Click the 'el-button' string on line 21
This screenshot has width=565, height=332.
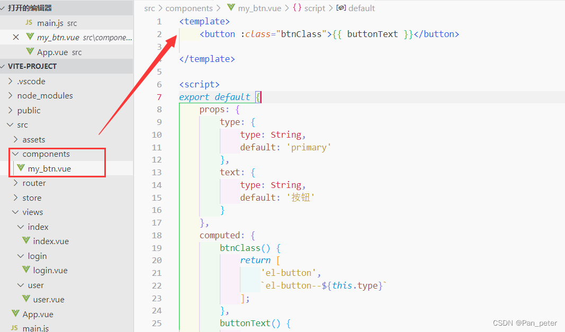[x=288, y=273]
